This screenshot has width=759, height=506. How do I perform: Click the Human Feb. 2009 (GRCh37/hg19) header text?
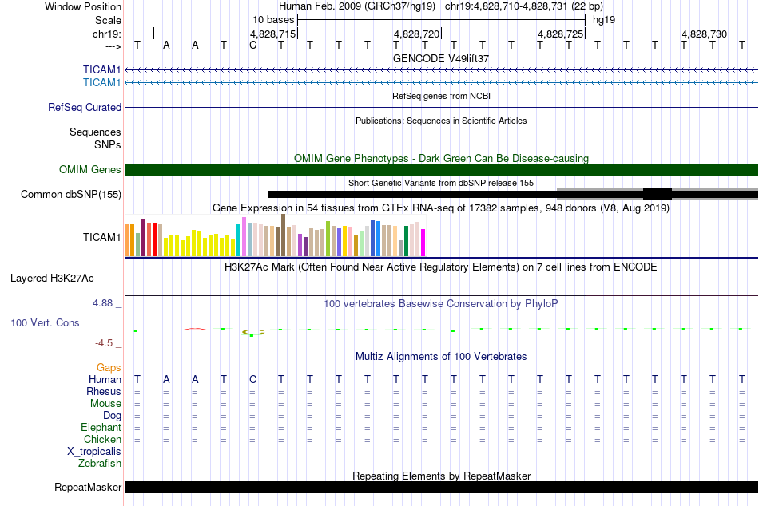[357, 6]
